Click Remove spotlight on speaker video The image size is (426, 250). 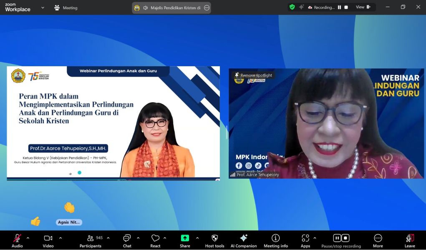click(x=253, y=75)
